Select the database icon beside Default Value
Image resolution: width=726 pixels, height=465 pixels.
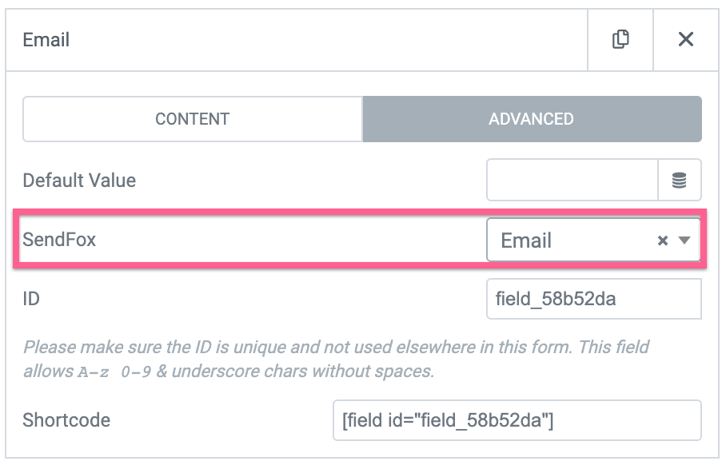[x=680, y=180]
